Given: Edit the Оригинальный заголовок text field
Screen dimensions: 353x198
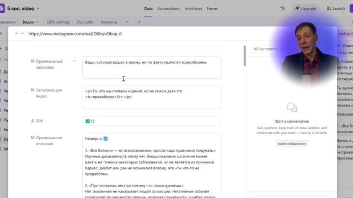Looking at the screenshot, I should (x=152, y=67).
